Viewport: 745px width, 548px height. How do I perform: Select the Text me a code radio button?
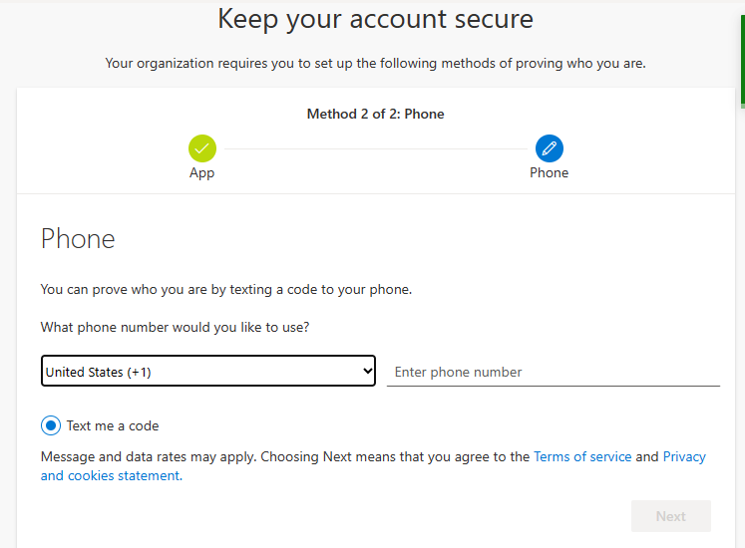tap(51, 425)
